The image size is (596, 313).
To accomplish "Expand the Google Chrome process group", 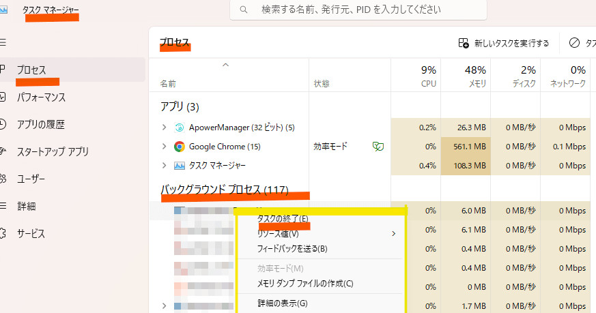I will 164,147.
